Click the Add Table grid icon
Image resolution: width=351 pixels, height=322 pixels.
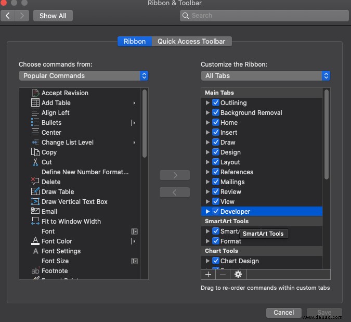click(35, 103)
